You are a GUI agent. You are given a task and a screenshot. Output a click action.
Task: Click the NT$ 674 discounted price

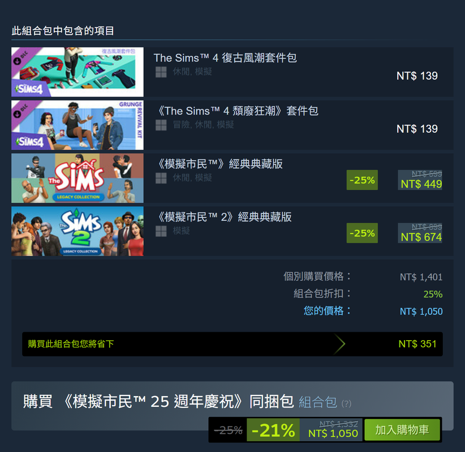click(x=421, y=237)
